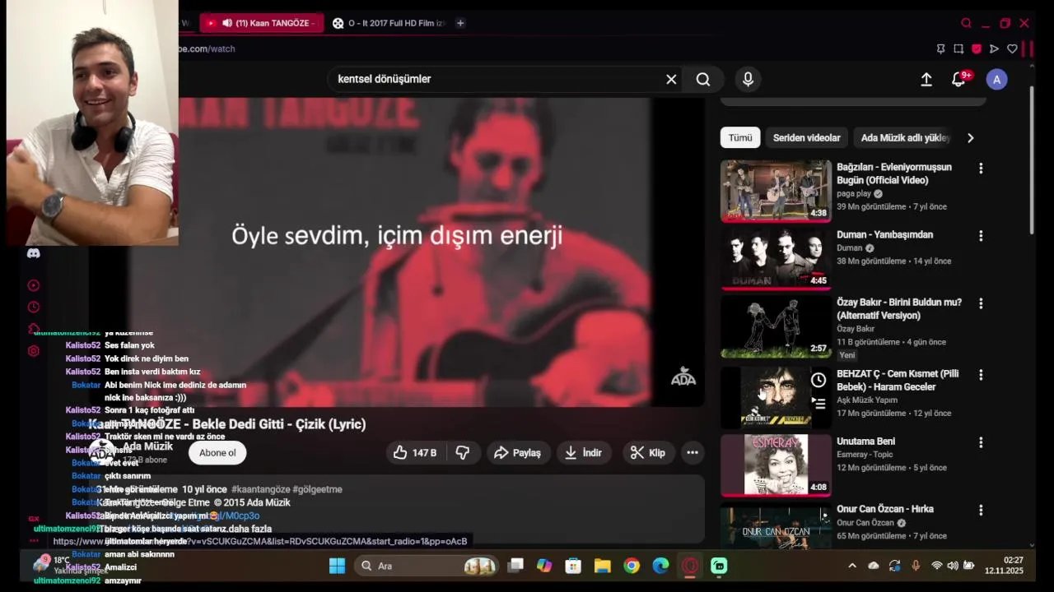Open the YouTube upload/create icon
This screenshot has width=1054, height=592.
926,79
